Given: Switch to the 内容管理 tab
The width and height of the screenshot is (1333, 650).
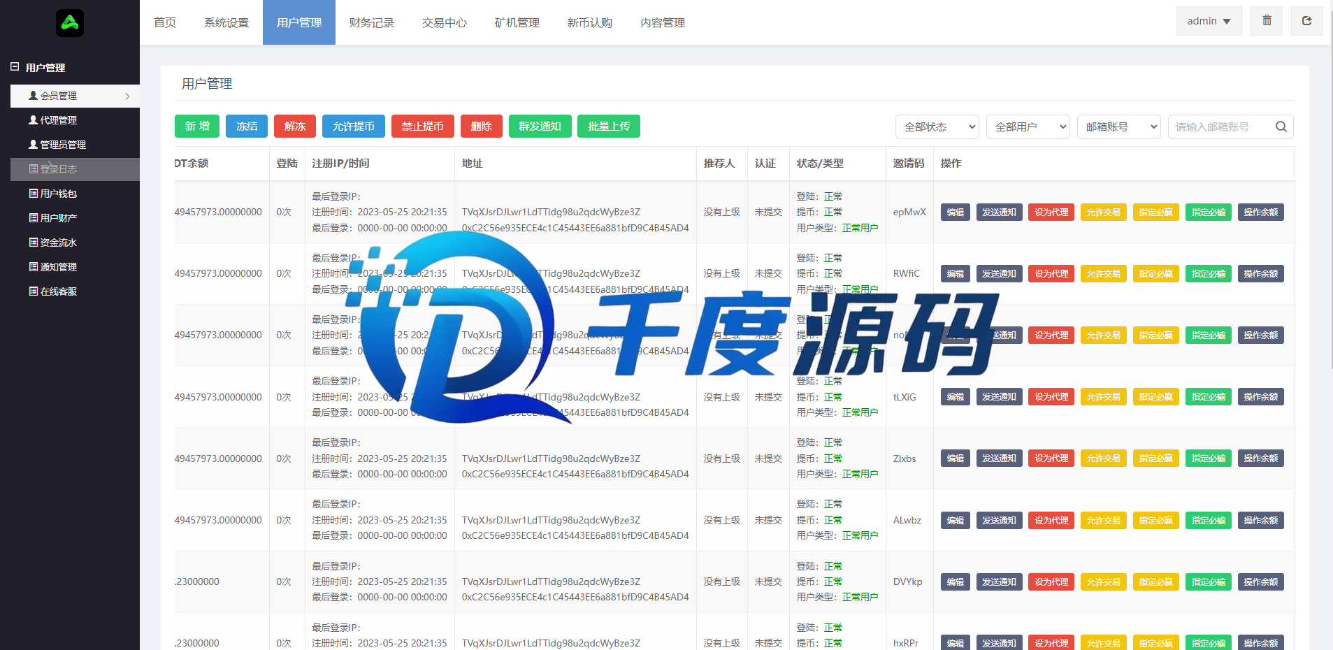Looking at the screenshot, I should coord(663,22).
